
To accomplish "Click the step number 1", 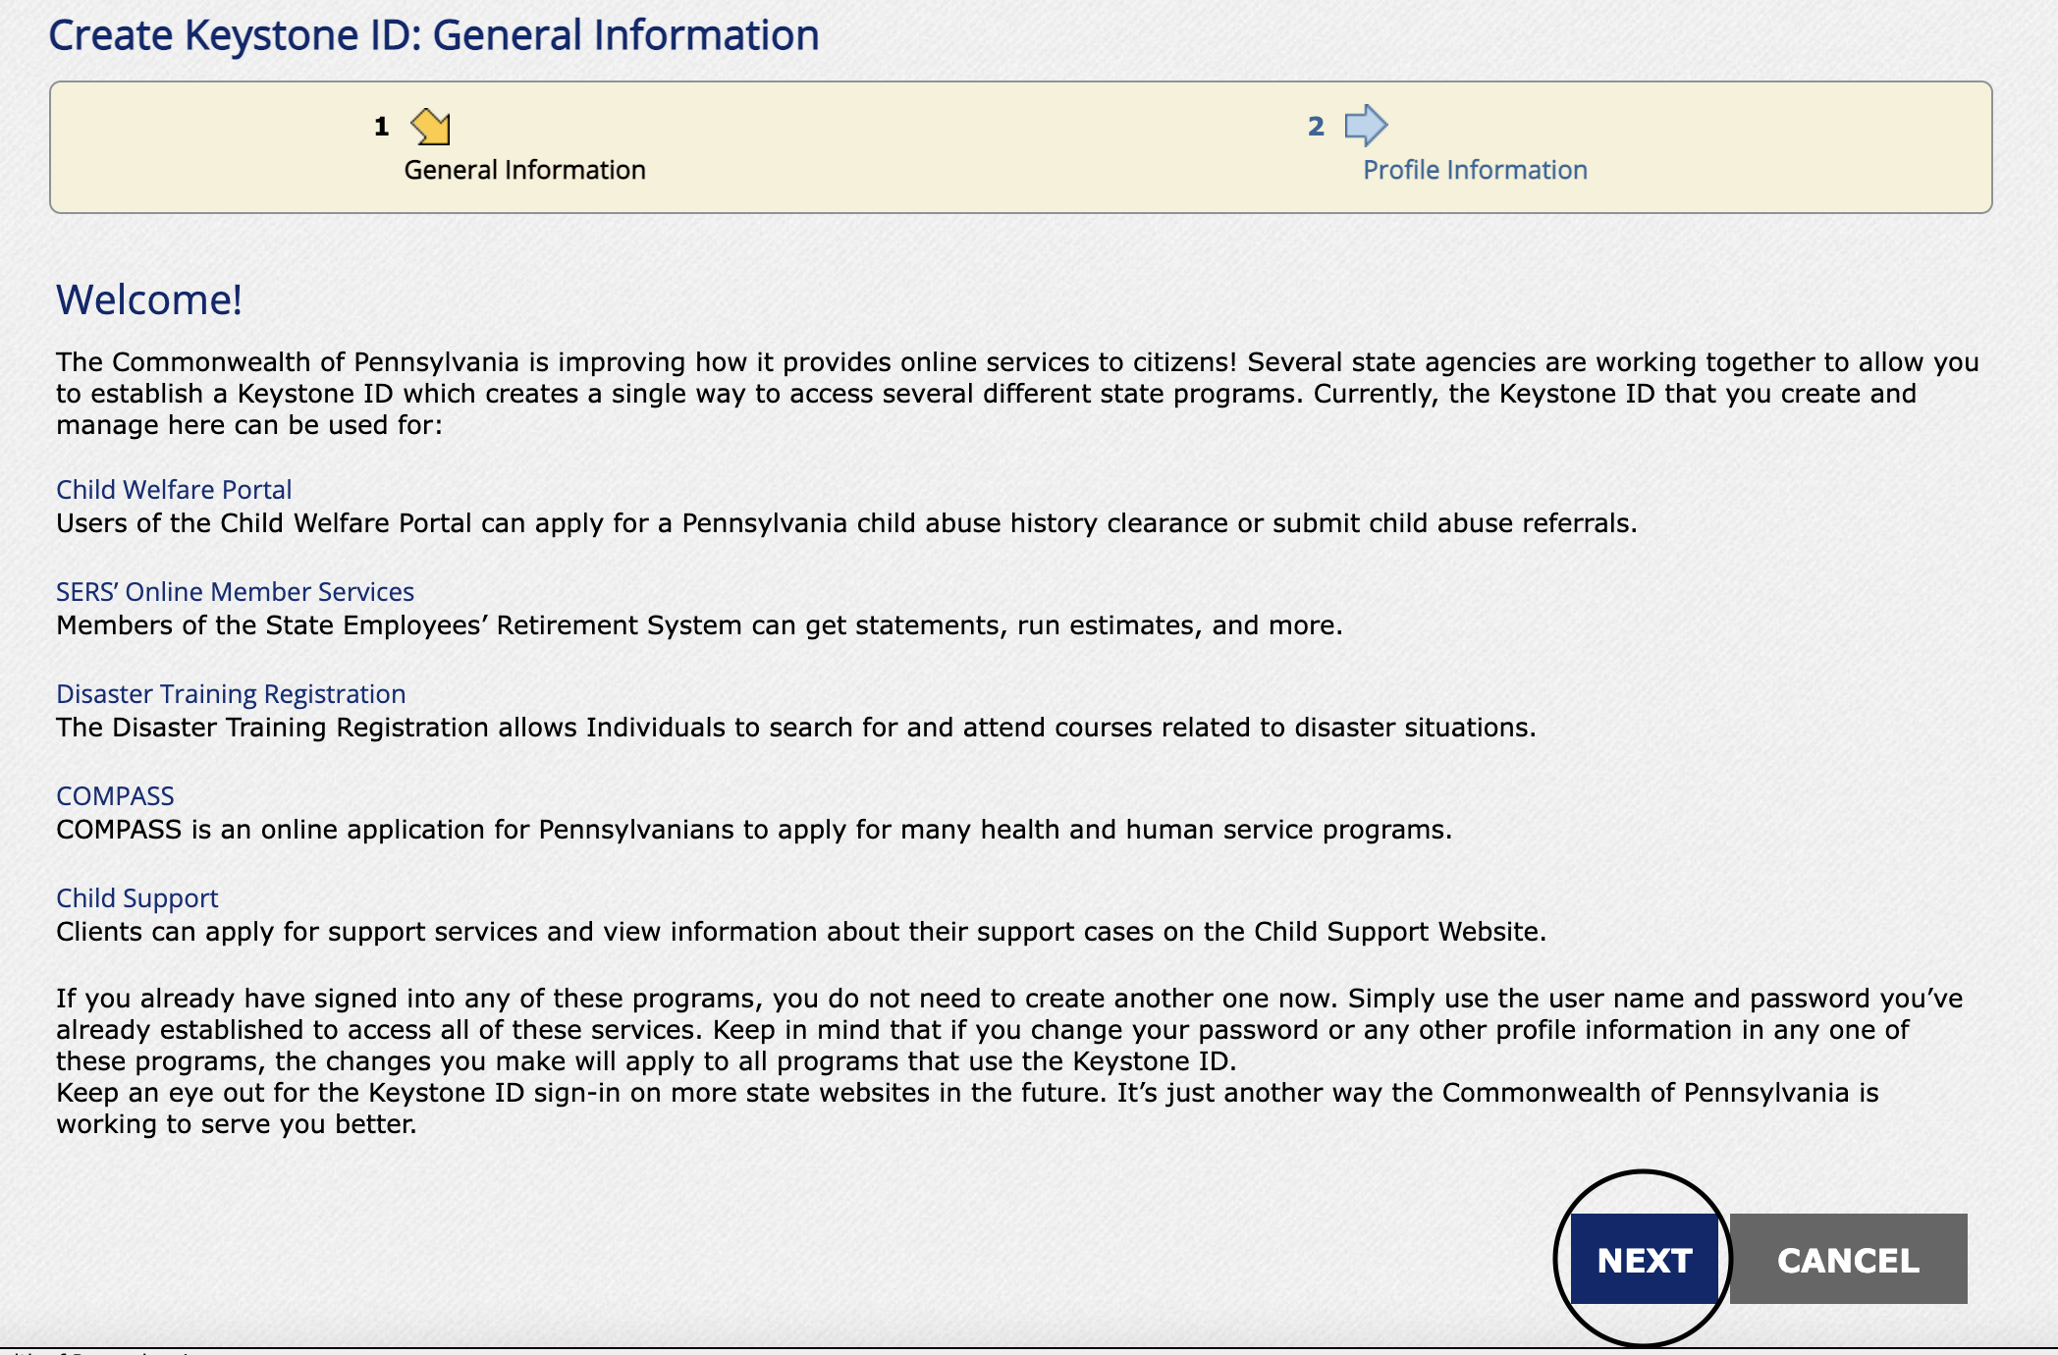I will click(x=381, y=127).
